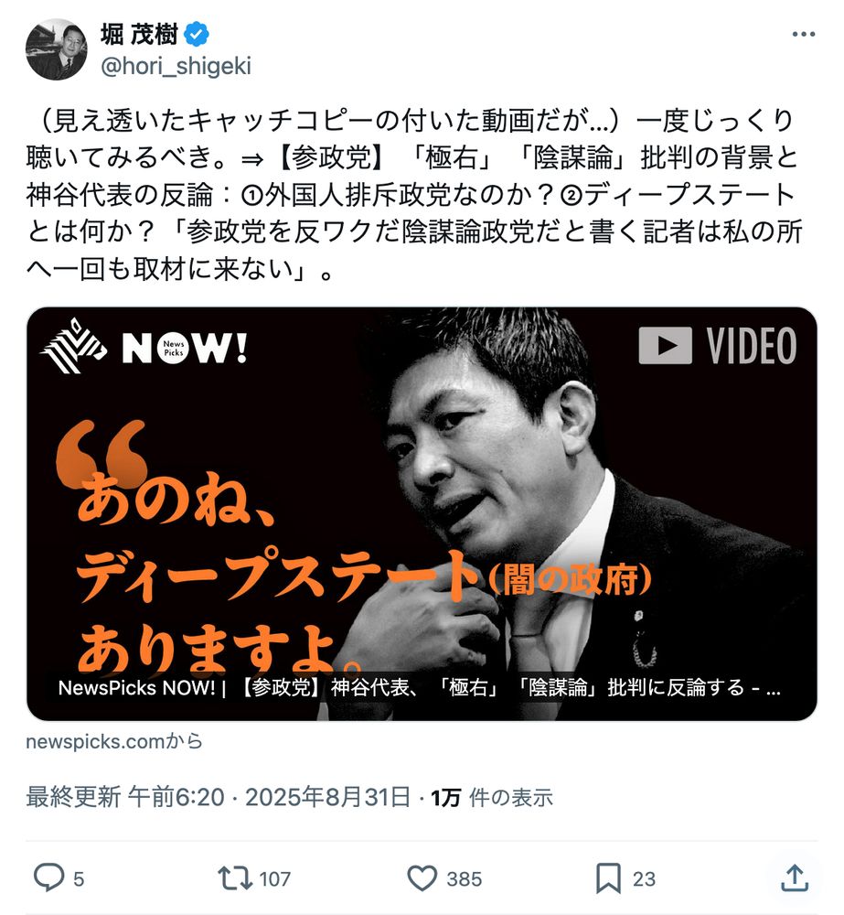Viewport: 844px width, 915px height.
Task: Show the 107 reposts count
Action: click(274, 878)
